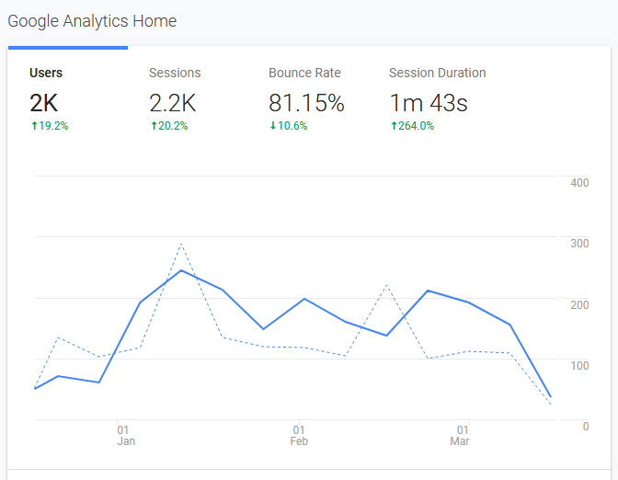The image size is (618, 480).
Task: Click the duration change '264.0%'
Action: (412, 126)
